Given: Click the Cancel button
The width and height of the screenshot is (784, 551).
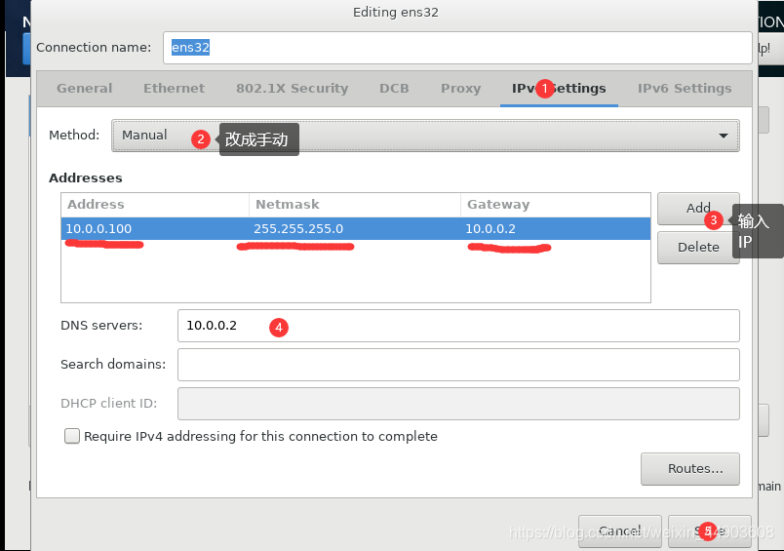Looking at the screenshot, I should pos(619,531).
